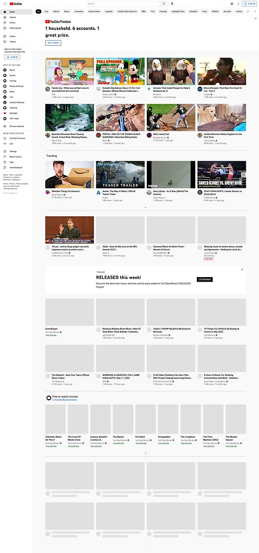The image size is (259, 553).
Task: Click GET IT NOW for YouTube Premium
Action: pyautogui.click(x=53, y=43)
